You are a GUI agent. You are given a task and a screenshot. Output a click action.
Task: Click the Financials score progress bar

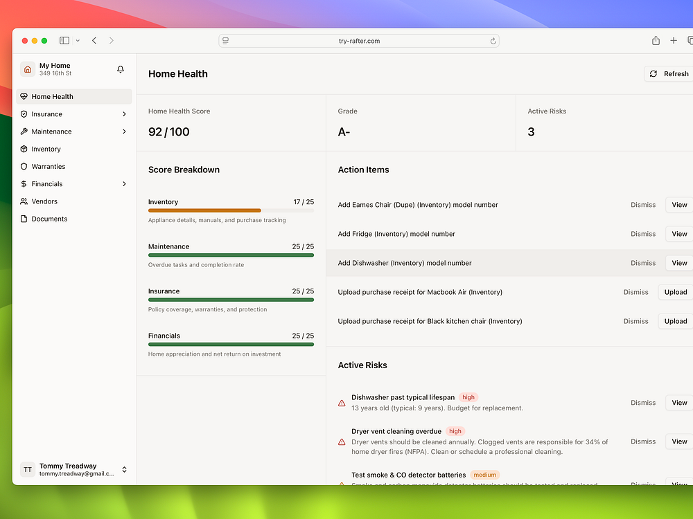coord(231,344)
